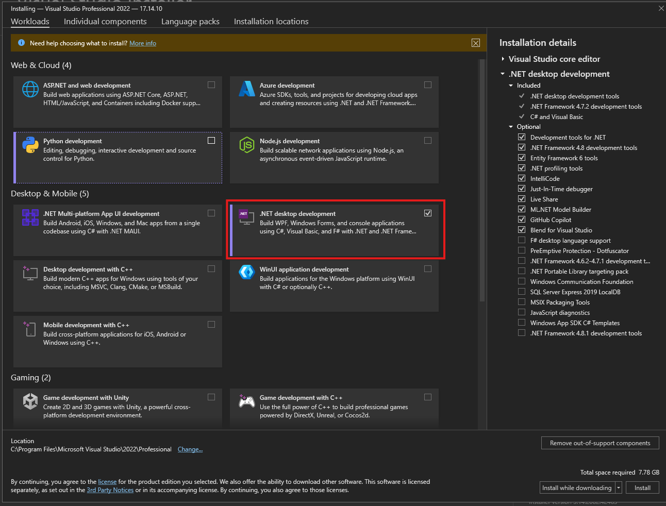Select C# and Visual Basic included row
This screenshot has width=666, height=506.
coord(557,117)
